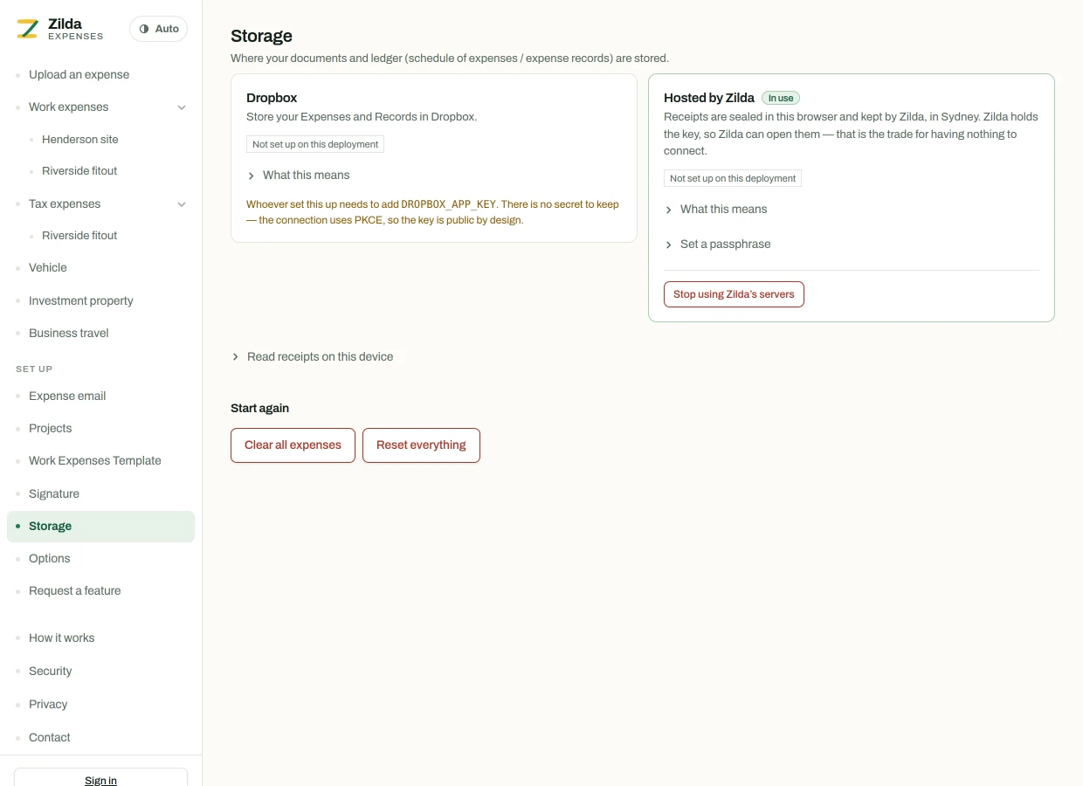Select Henderson site under Work expenses

pos(79,139)
